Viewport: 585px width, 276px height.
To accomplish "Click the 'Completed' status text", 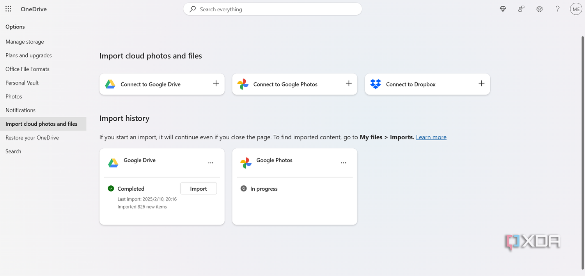I will [x=131, y=189].
